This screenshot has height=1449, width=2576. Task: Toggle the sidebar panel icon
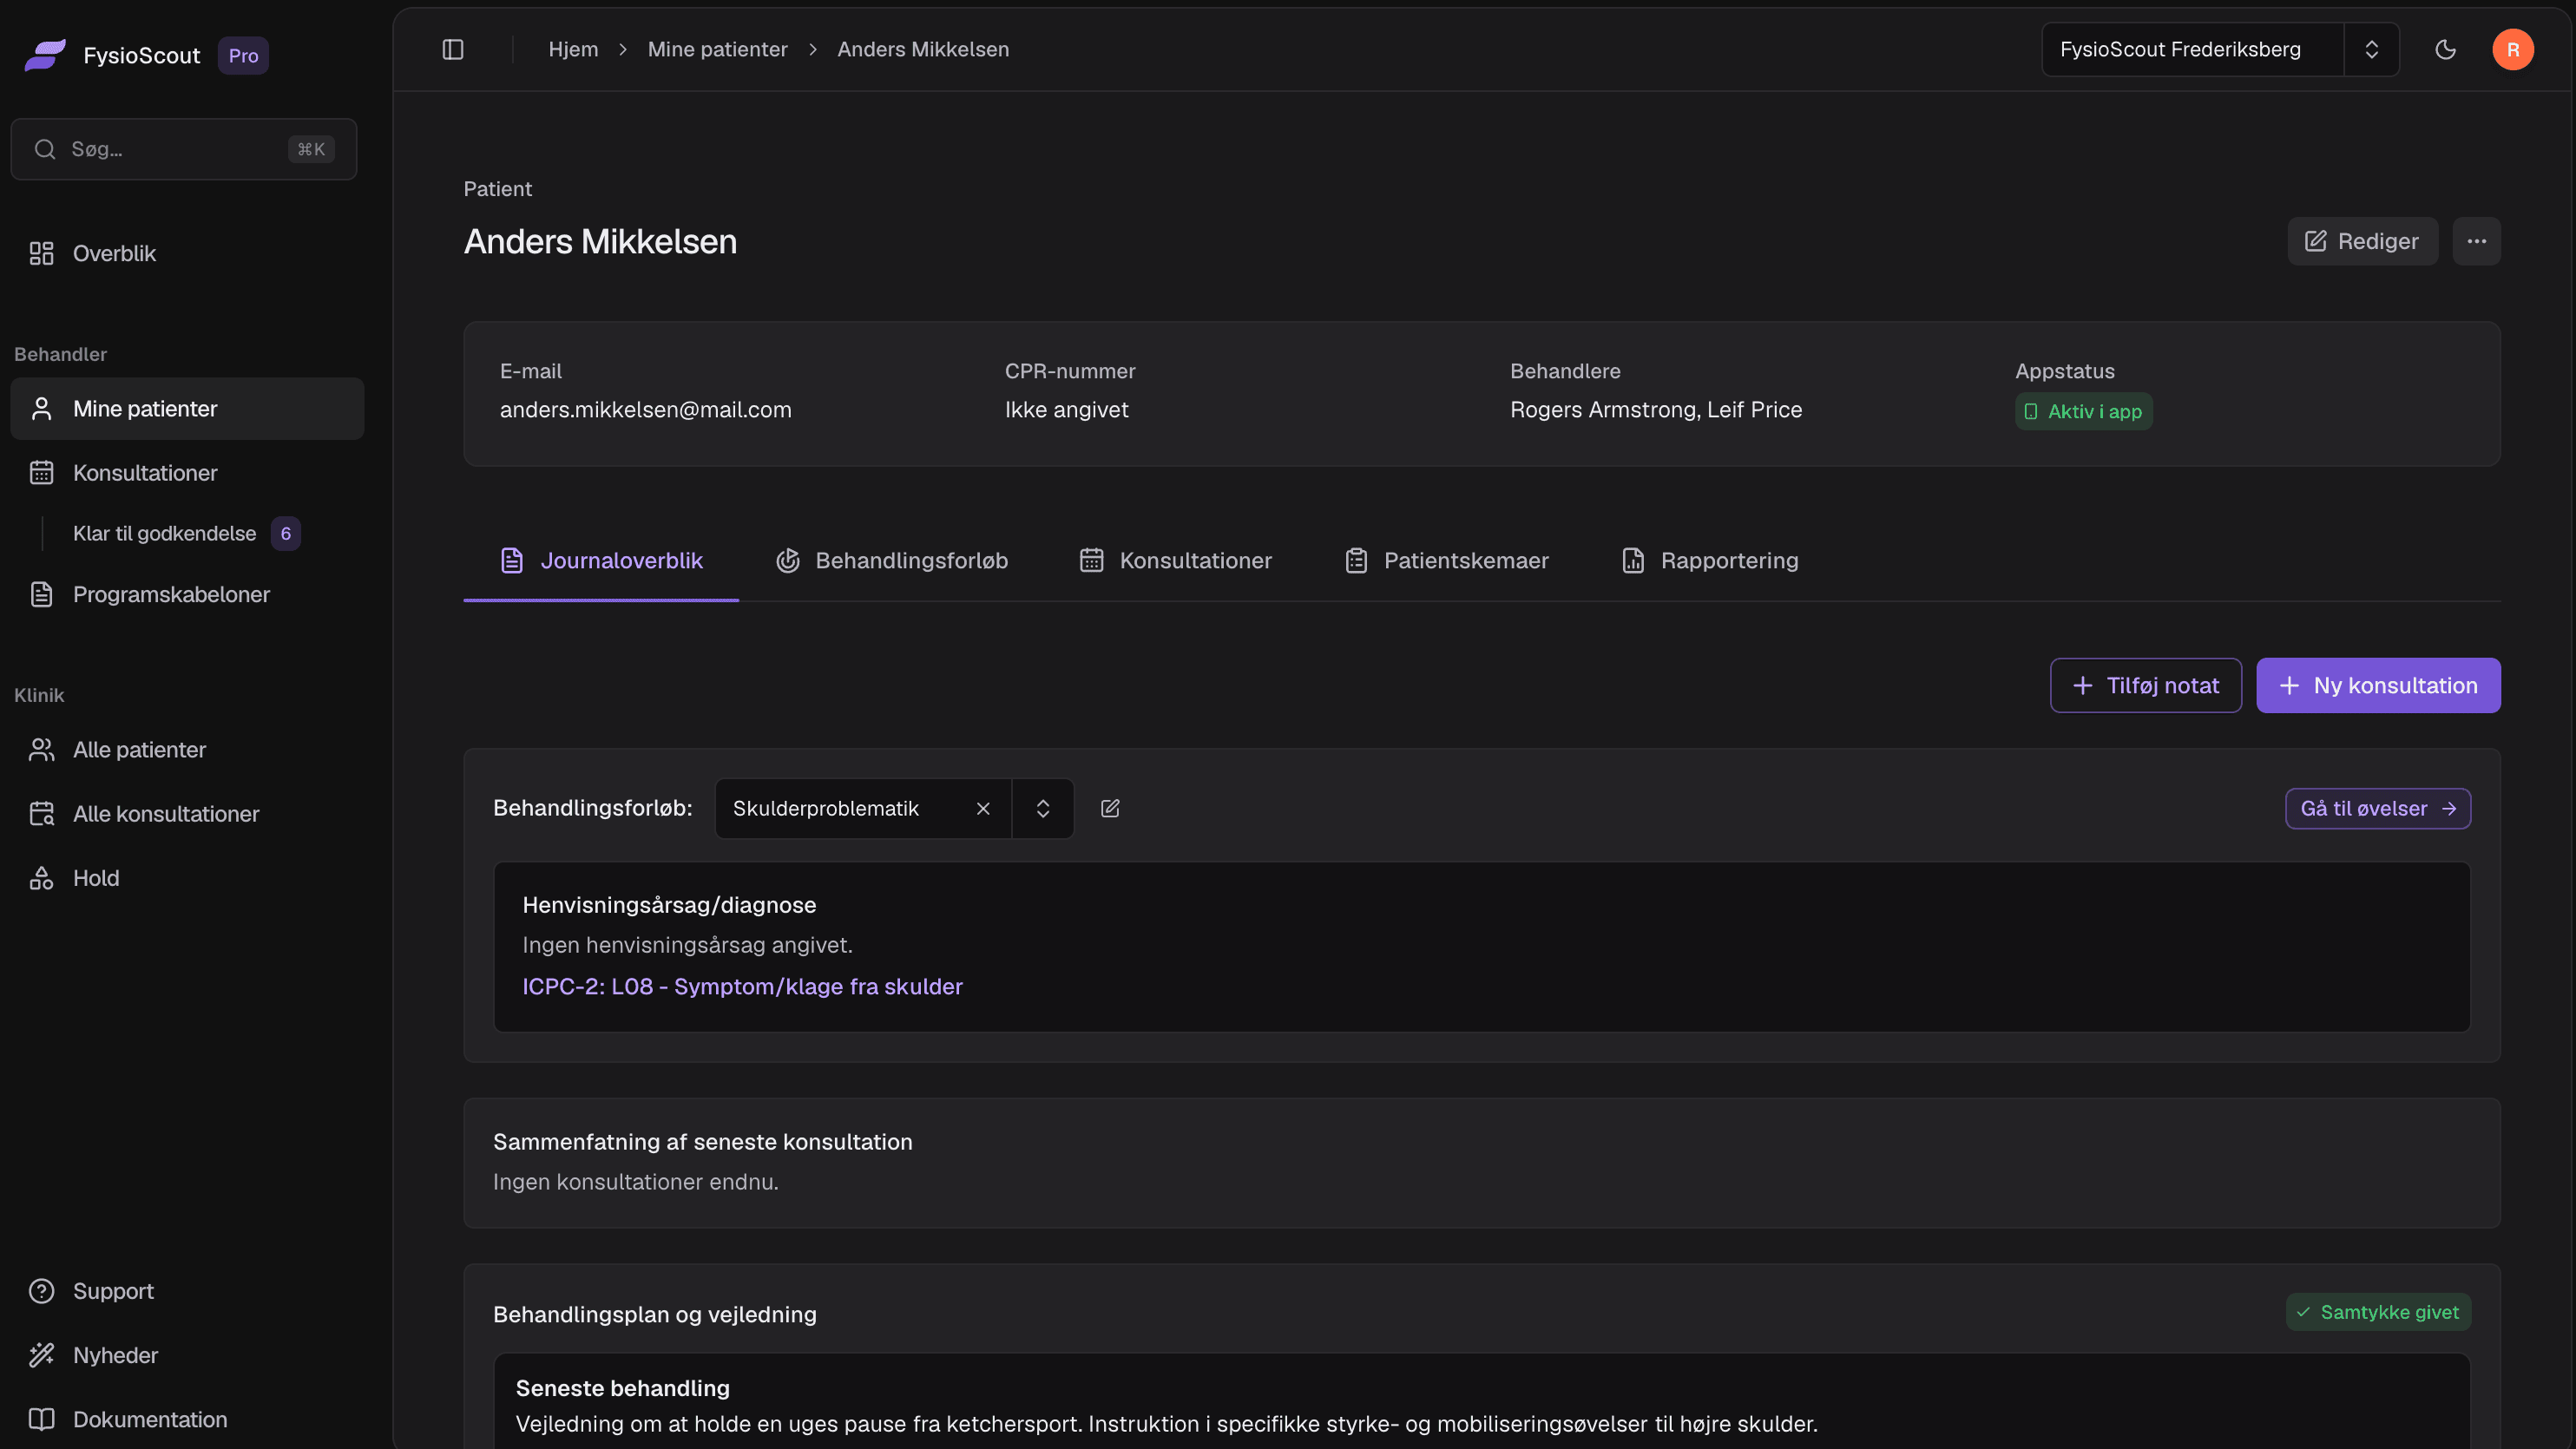[453, 49]
